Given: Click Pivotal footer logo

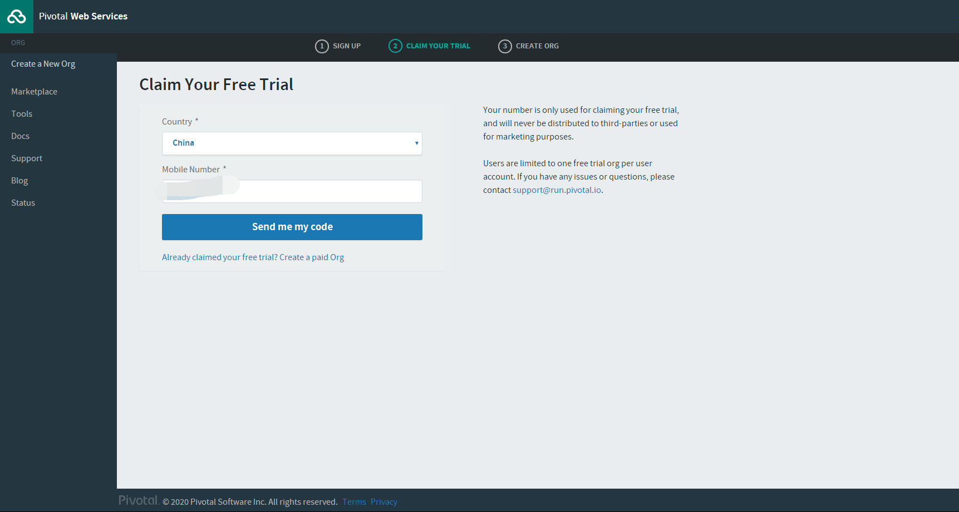Looking at the screenshot, I should 139,500.
